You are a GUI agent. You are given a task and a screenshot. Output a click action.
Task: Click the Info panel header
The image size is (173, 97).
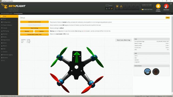click(x=152, y=39)
